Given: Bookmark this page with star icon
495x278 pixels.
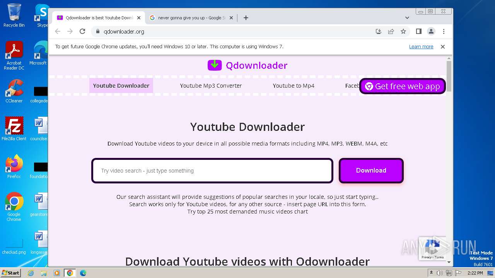Looking at the screenshot, I should click(x=403, y=31).
